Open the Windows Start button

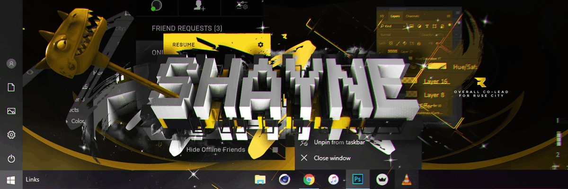[x=11, y=180]
